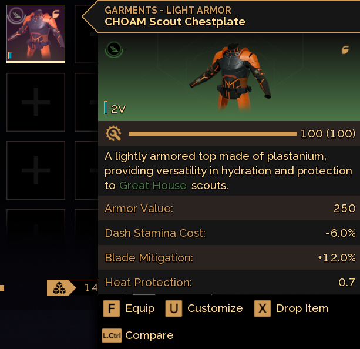Click the armor type badge on inventory thumbnail
This screenshot has height=349, width=360.
click(x=15, y=15)
